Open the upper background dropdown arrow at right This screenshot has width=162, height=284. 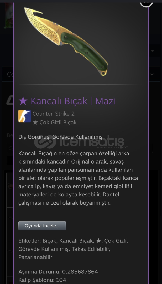point(153,51)
